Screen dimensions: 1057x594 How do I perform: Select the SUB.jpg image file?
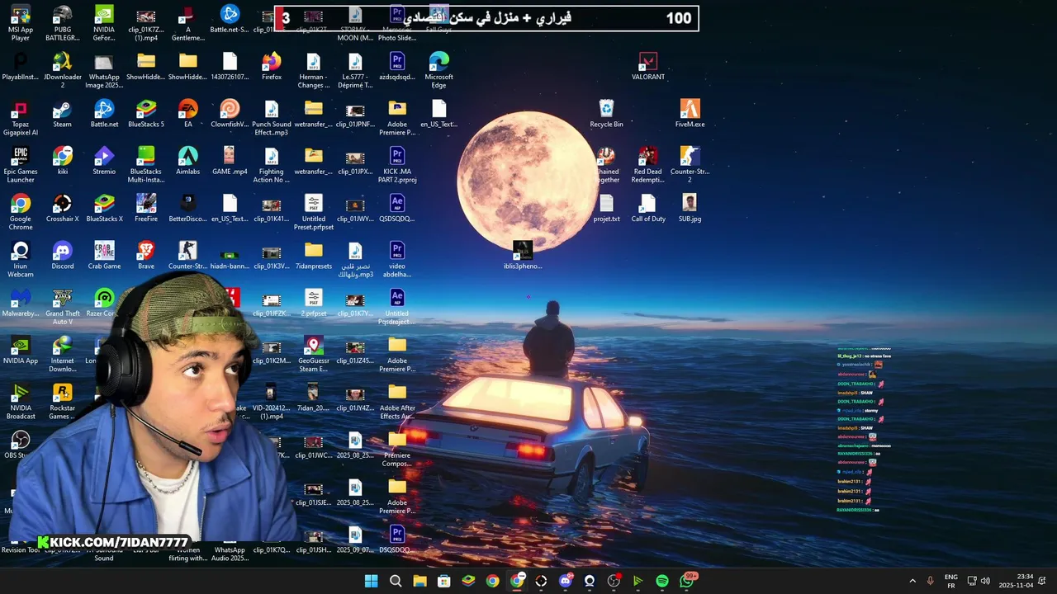point(690,208)
